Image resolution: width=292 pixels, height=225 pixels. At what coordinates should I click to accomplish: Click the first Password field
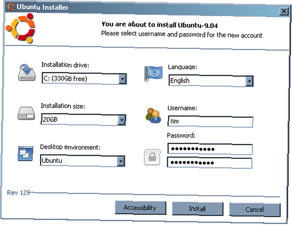(210, 149)
